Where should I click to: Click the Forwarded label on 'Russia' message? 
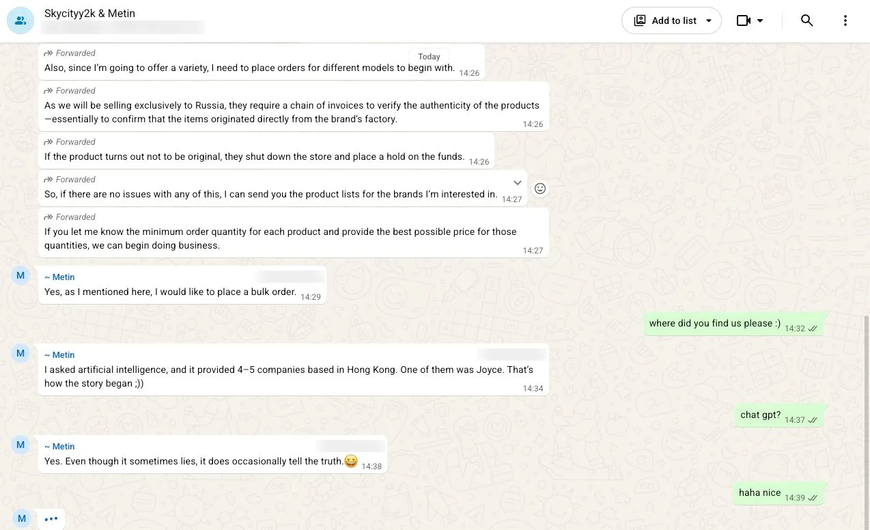(70, 91)
